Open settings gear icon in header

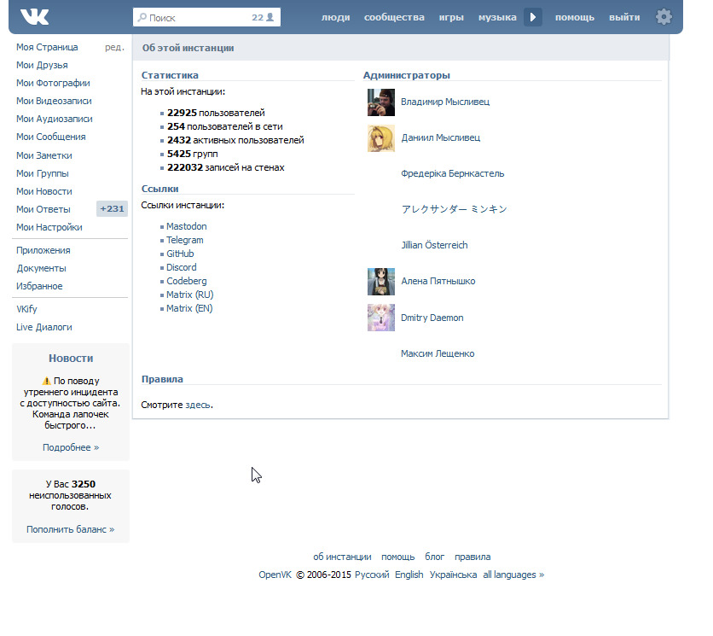click(x=664, y=17)
